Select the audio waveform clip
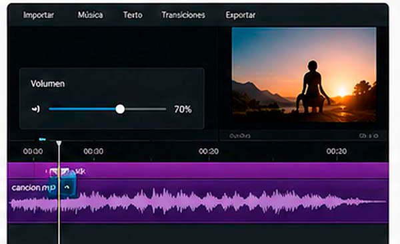The width and height of the screenshot is (400, 244). (198, 202)
